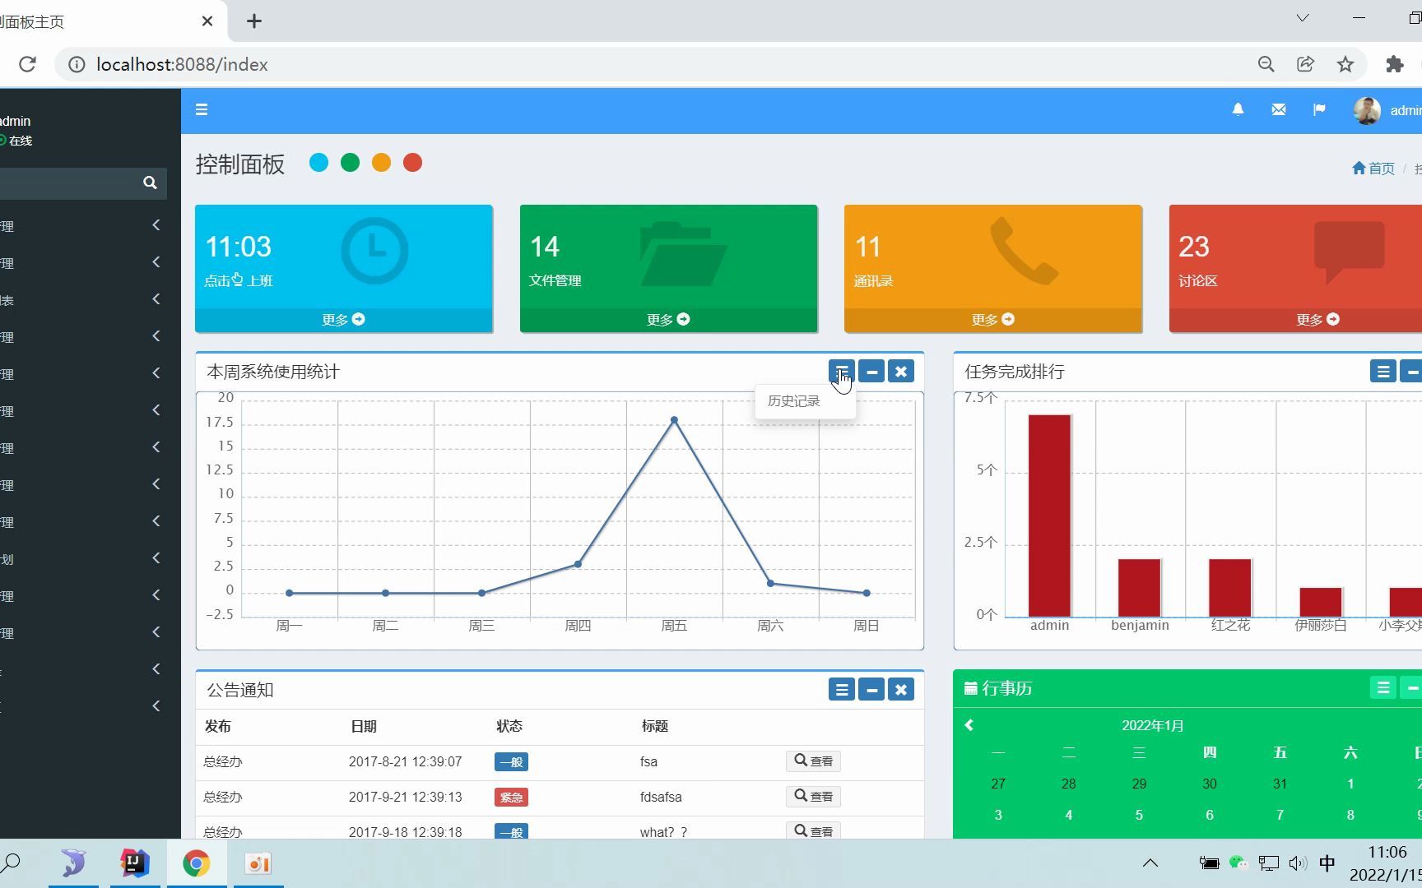This screenshot has height=888, width=1422.
Task: Collapse the 本周系统使用统计 chart panel
Action: pyautogui.click(x=871, y=372)
